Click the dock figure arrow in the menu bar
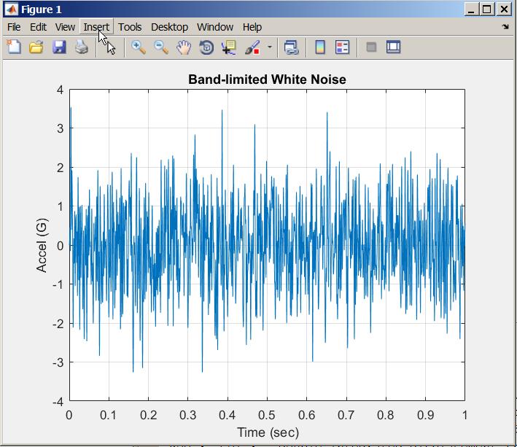The image size is (517, 447). pyautogui.click(x=505, y=27)
